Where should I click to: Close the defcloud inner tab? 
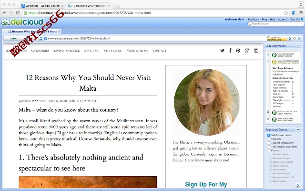pyautogui.click(x=59, y=31)
